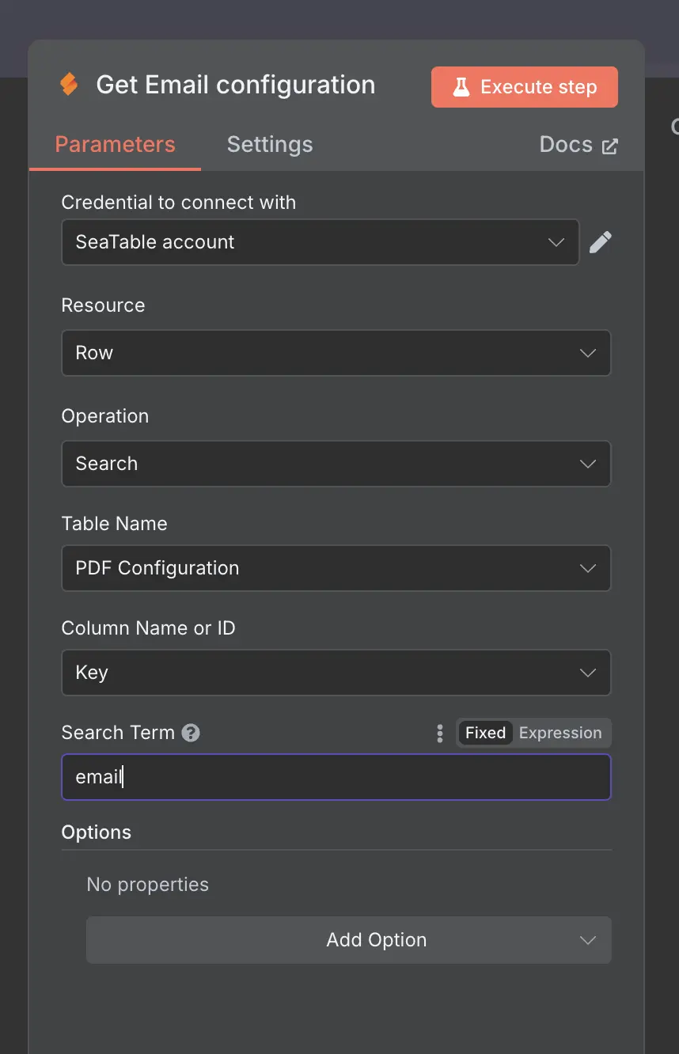Open the Operation dropdown set to Search

(336, 464)
